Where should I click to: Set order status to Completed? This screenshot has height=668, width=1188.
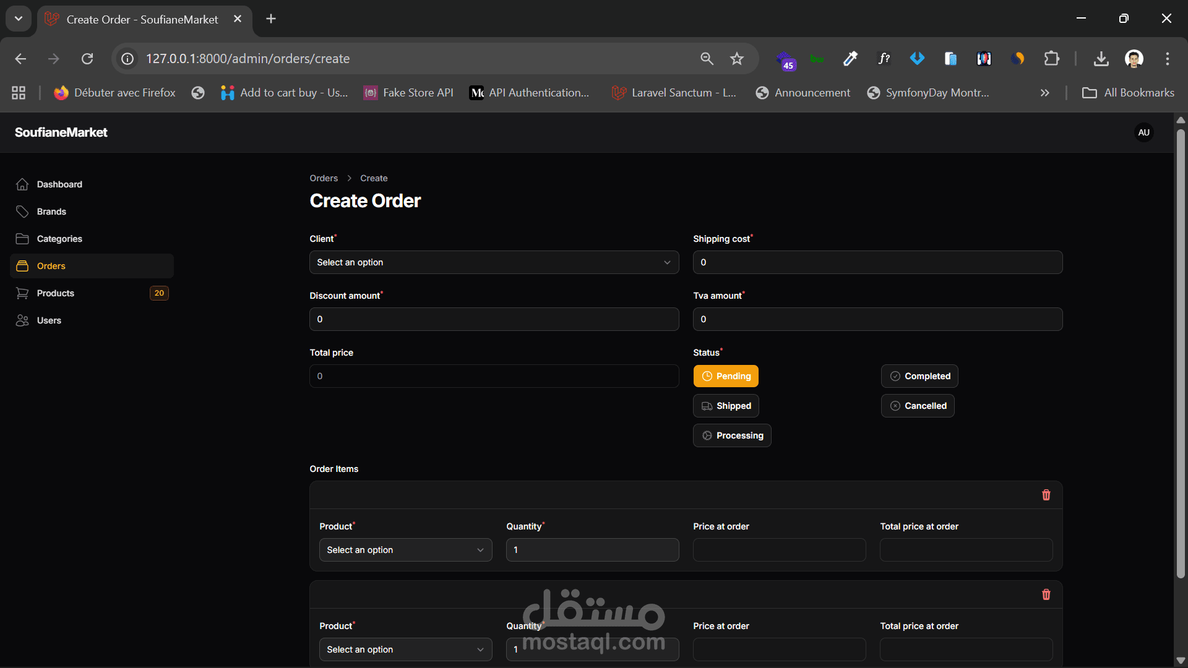pyautogui.click(x=919, y=376)
